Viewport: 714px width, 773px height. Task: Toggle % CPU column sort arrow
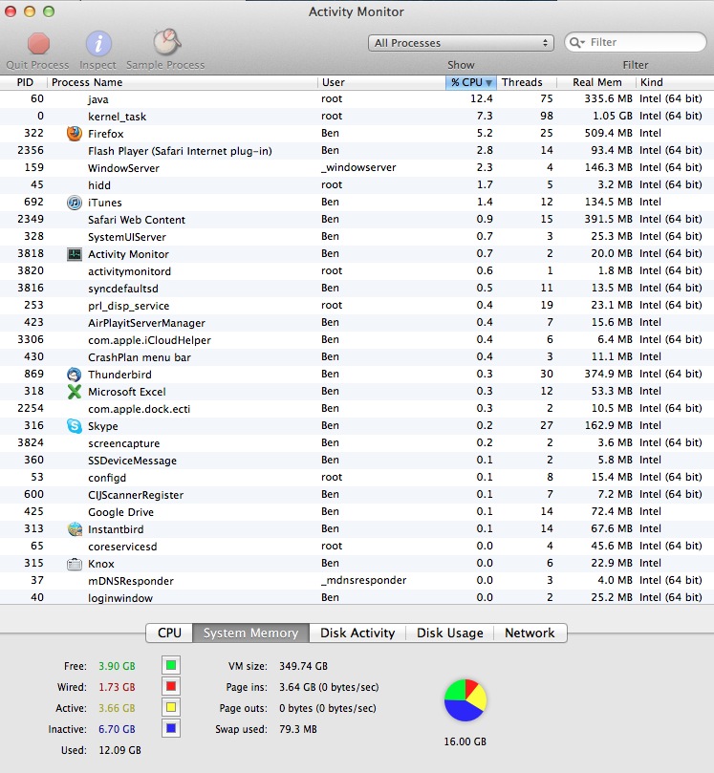[488, 83]
